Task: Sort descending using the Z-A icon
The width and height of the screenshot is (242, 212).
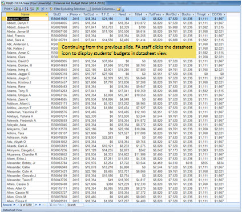Action: 31,9
